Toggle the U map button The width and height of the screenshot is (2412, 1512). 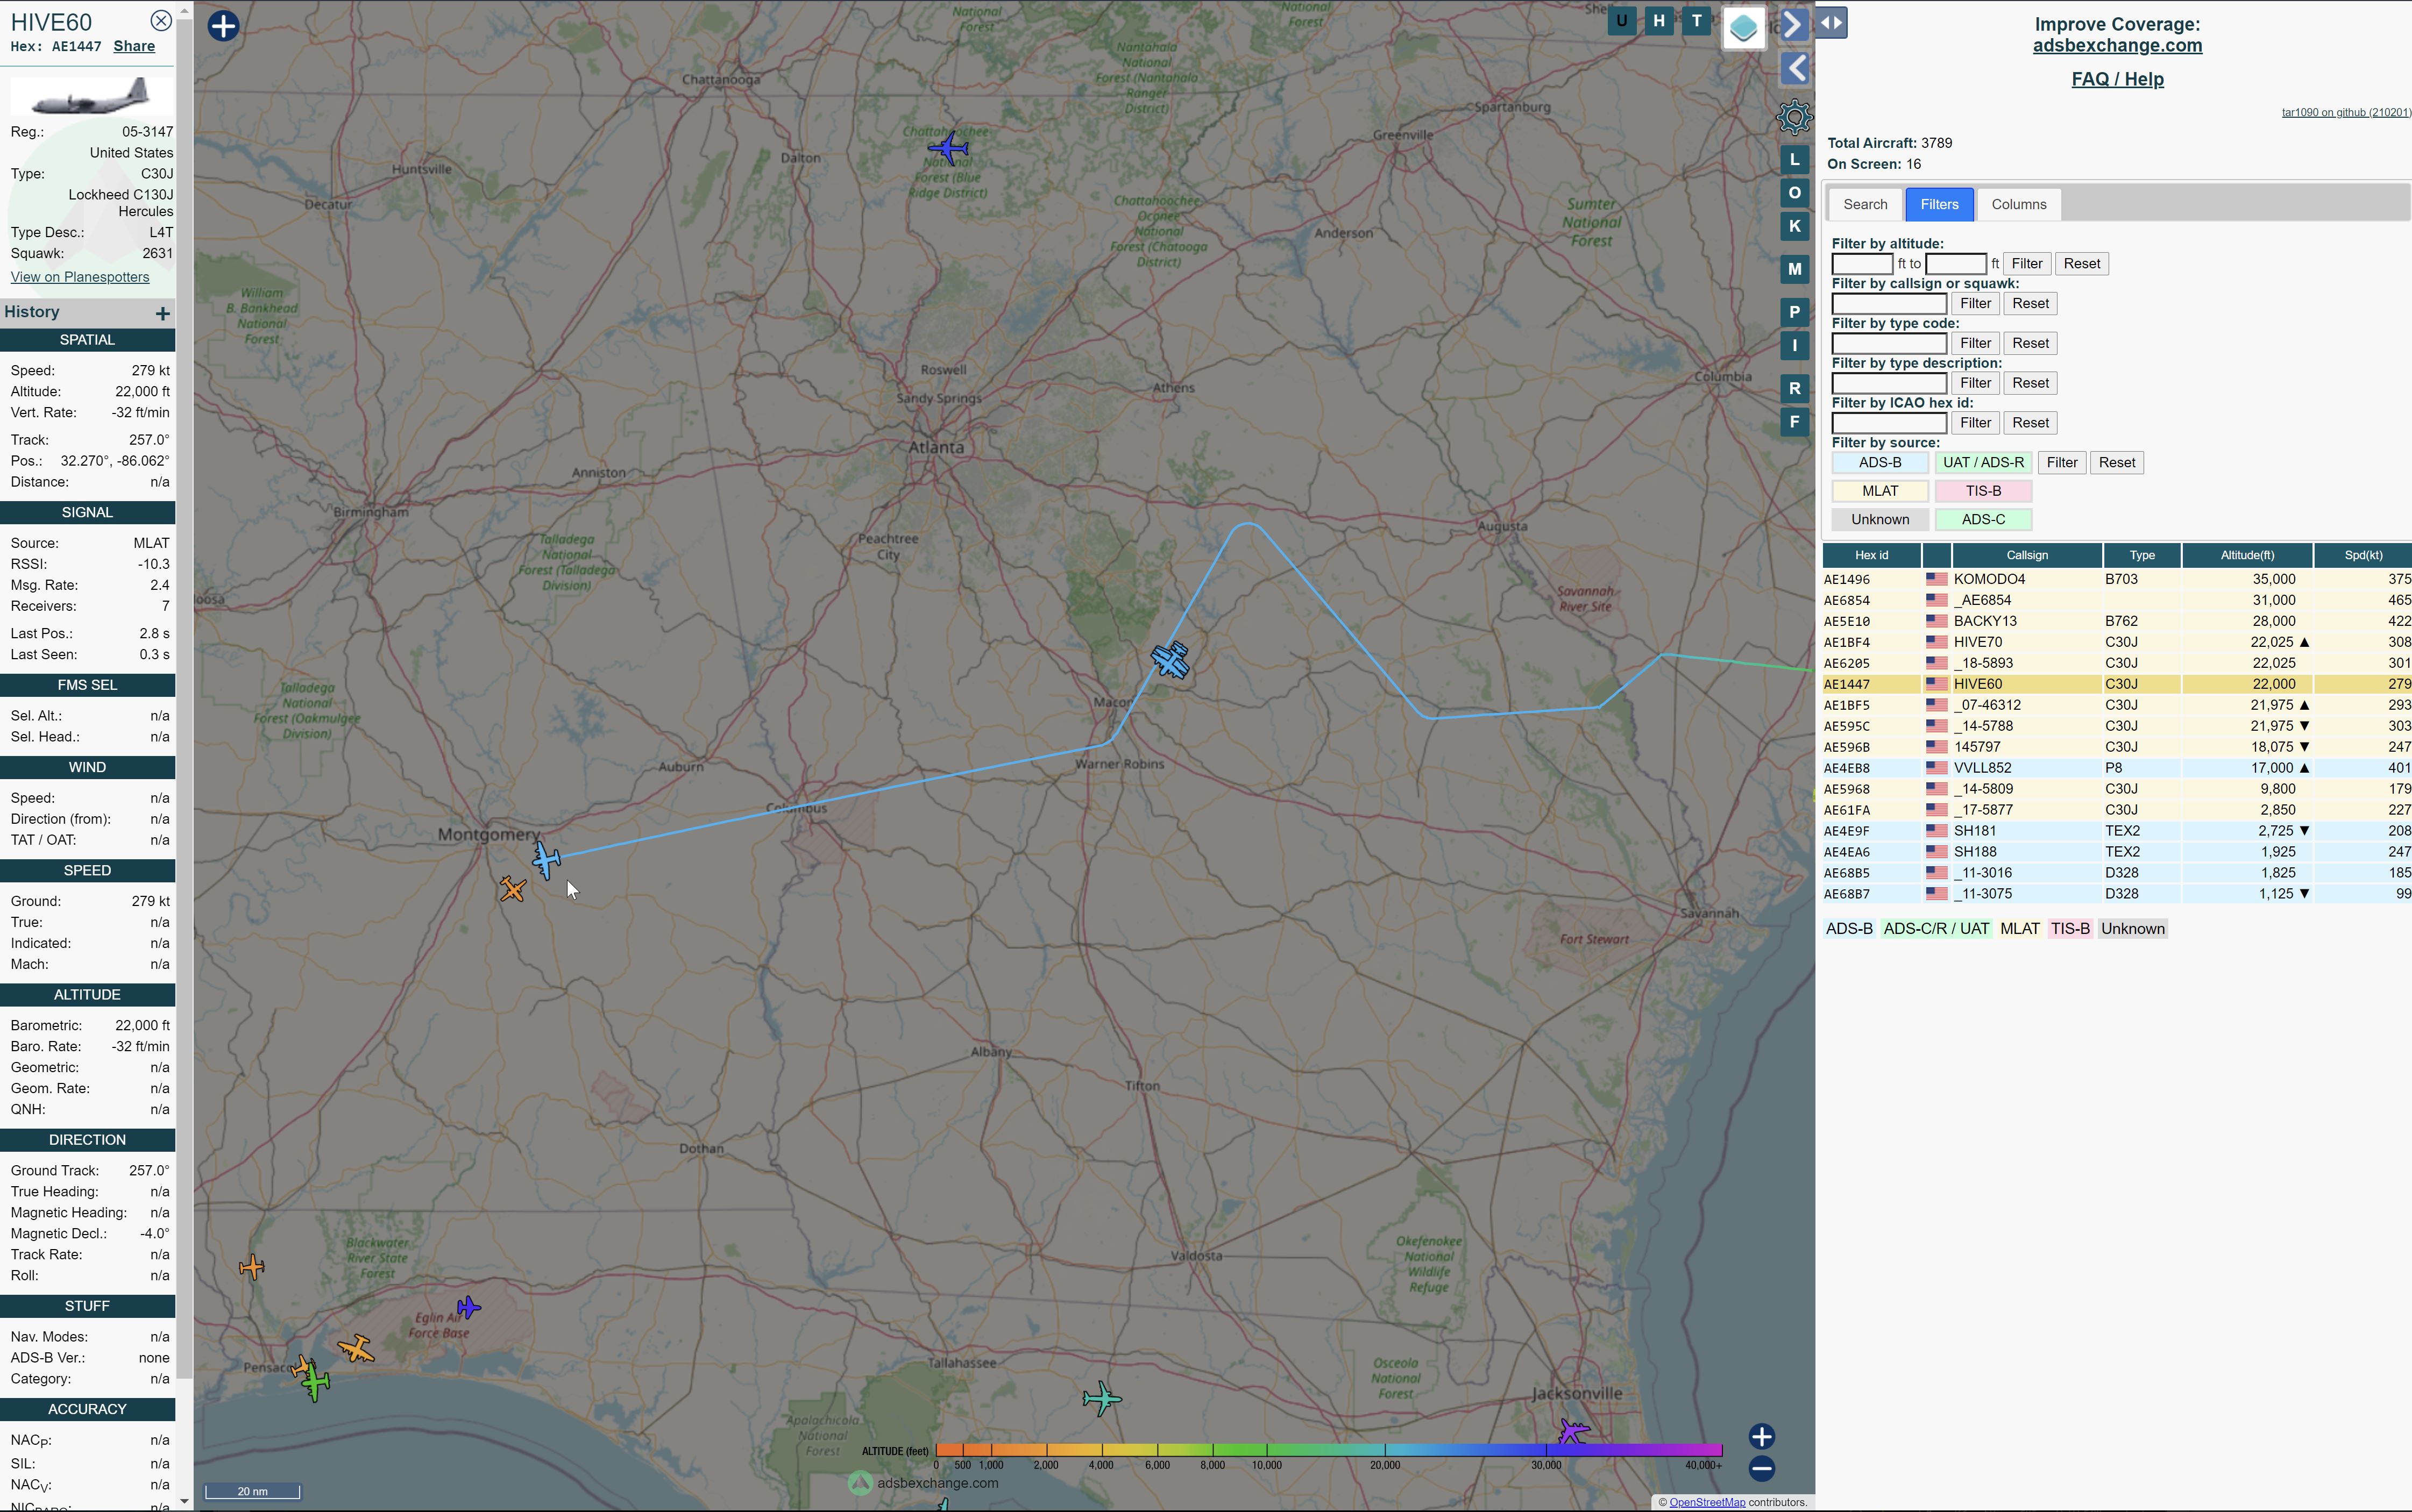click(1622, 21)
